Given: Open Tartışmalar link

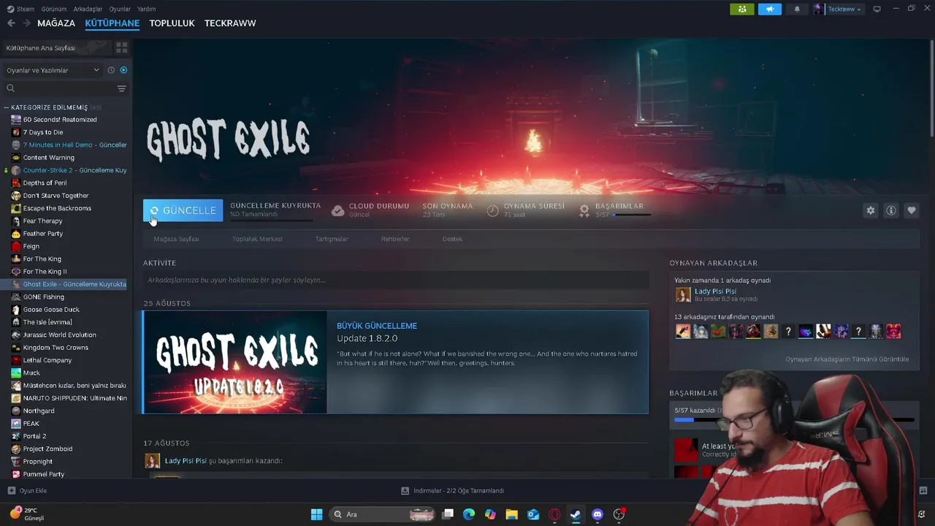Looking at the screenshot, I should (x=332, y=239).
